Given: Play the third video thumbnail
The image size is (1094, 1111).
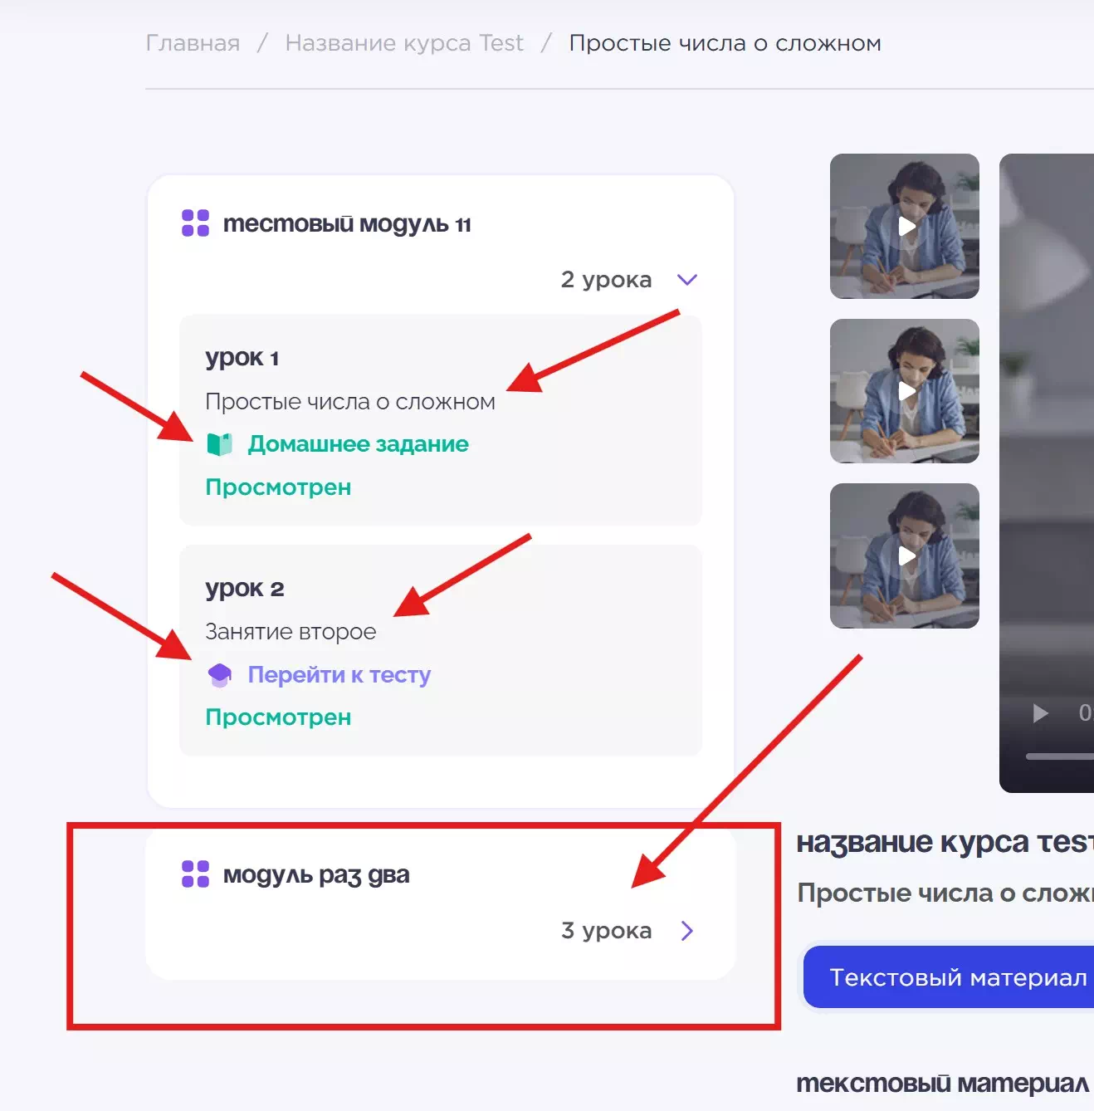Looking at the screenshot, I should (905, 555).
